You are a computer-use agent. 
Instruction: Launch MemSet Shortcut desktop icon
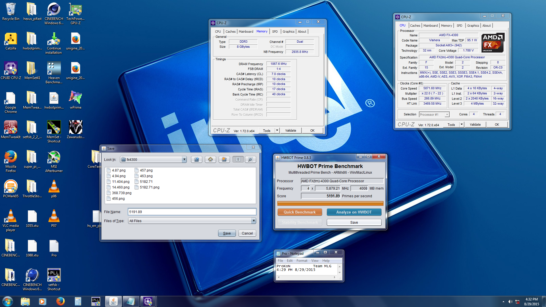pos(54,132)
